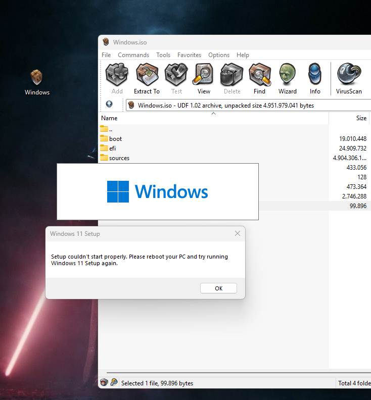Select the sources folder
Image resolution: width=371 pixels, height=400 pixels.
coord(115,158)
